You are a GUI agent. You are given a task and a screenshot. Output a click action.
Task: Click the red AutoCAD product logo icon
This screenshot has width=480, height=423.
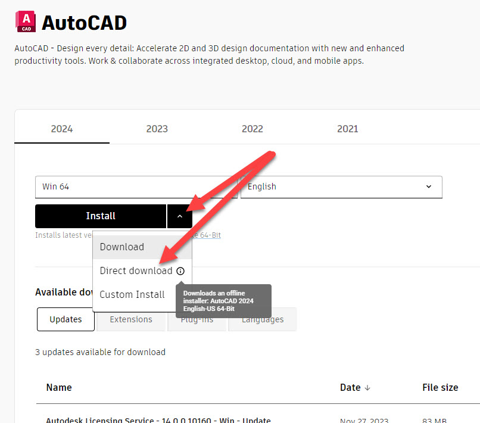coord(26,21)
